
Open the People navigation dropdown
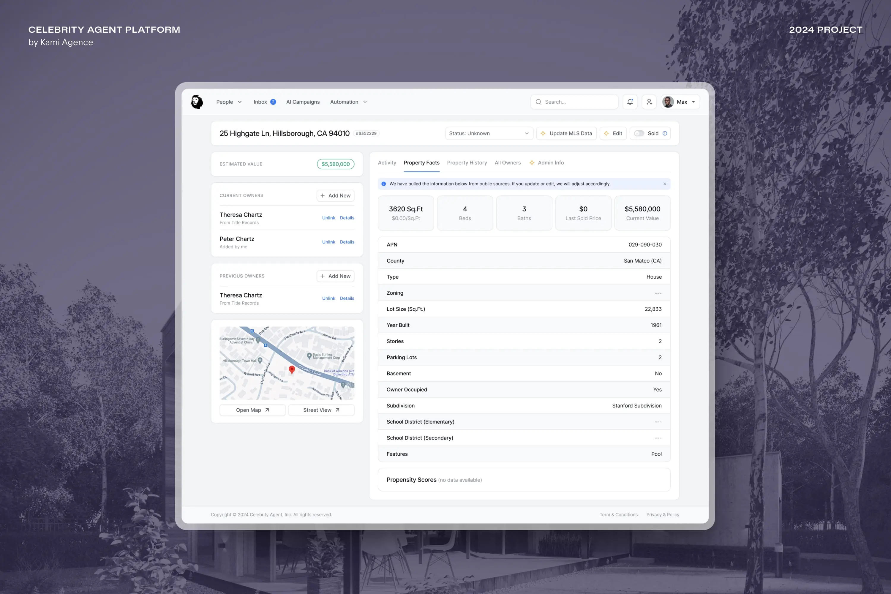click(229, 102)
